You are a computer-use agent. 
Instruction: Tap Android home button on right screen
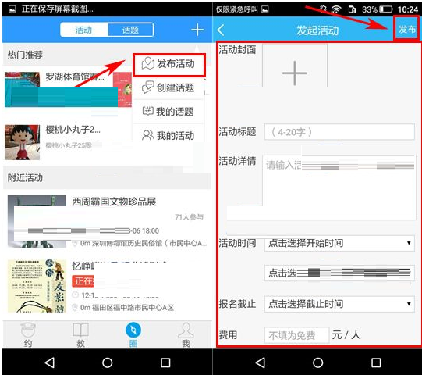point(317,362)
